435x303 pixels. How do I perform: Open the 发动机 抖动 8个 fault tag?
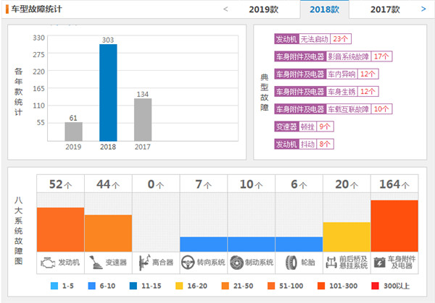click(304, 144)
